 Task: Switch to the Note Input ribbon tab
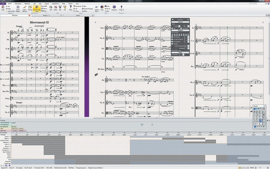tap(18, 4)
